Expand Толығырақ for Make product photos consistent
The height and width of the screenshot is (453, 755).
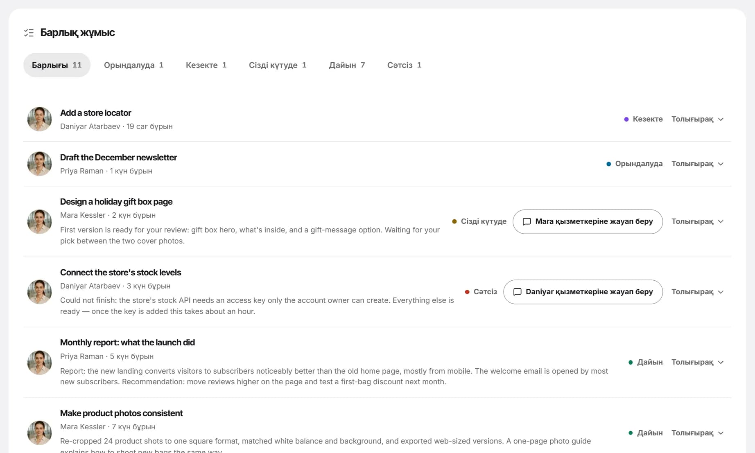pos(698,433)
